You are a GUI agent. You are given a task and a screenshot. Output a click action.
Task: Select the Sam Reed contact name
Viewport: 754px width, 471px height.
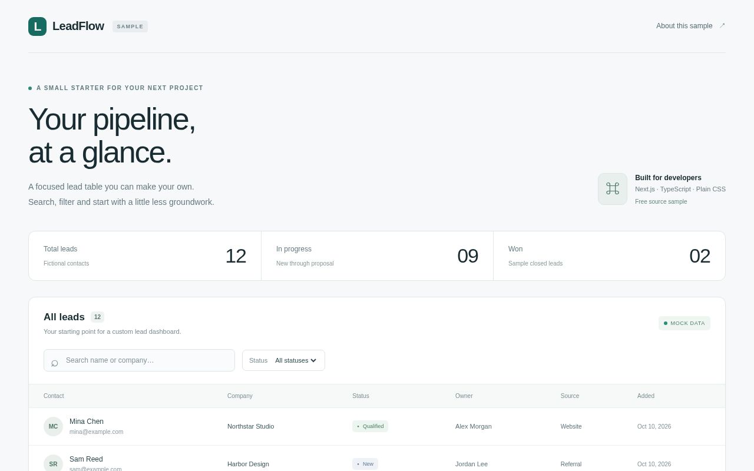86,459
